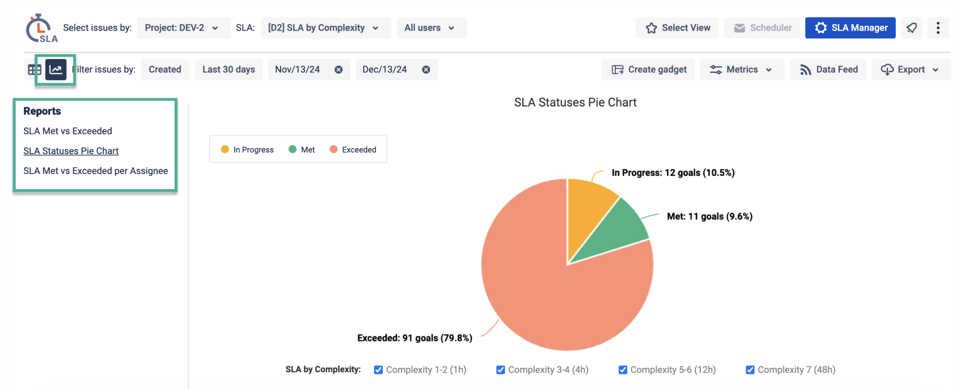Disable the Complexity 7 (48h) checkbox
Screen dimensions: 961x389
[x=750, y=370]
